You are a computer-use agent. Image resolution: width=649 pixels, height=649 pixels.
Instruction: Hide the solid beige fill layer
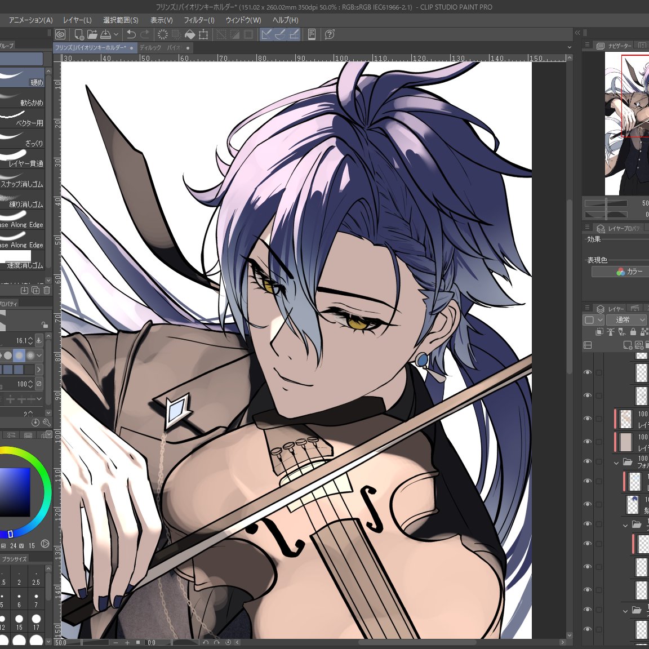tap(588, 442)
